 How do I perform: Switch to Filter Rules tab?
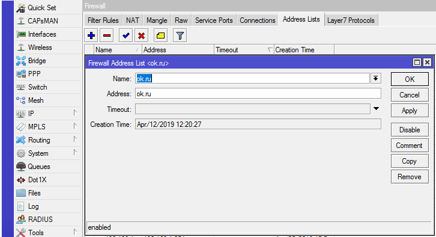(103, 20)
